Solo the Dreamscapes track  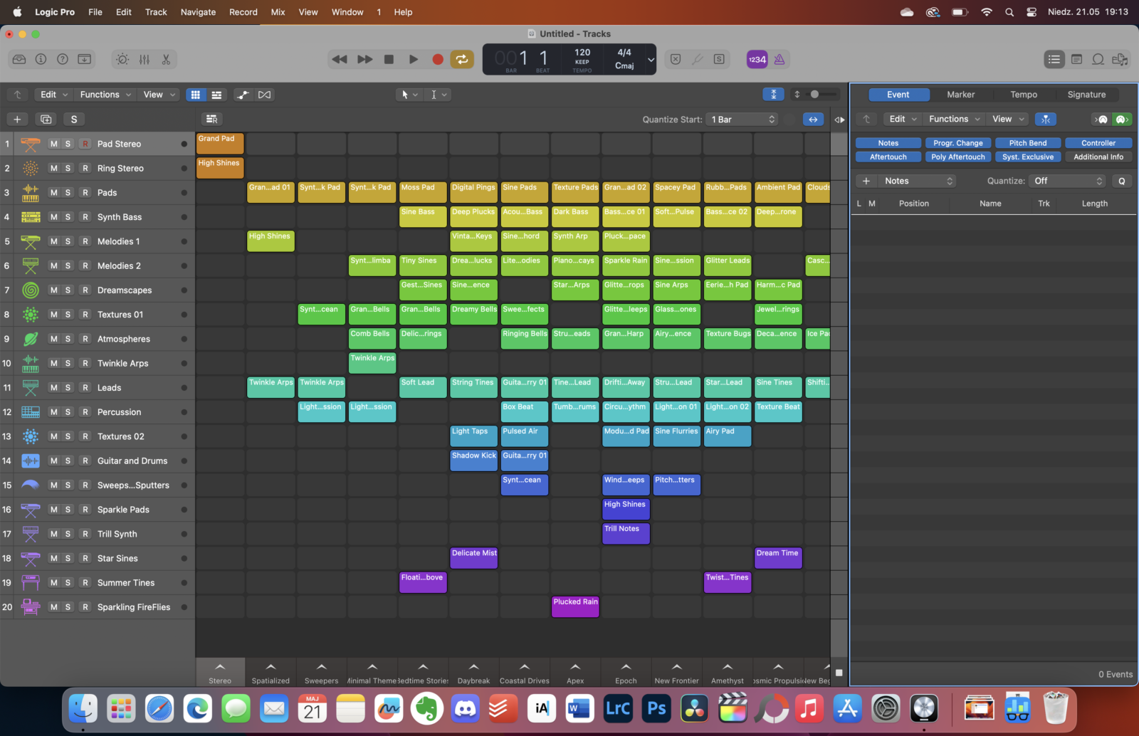coord(68,290)
